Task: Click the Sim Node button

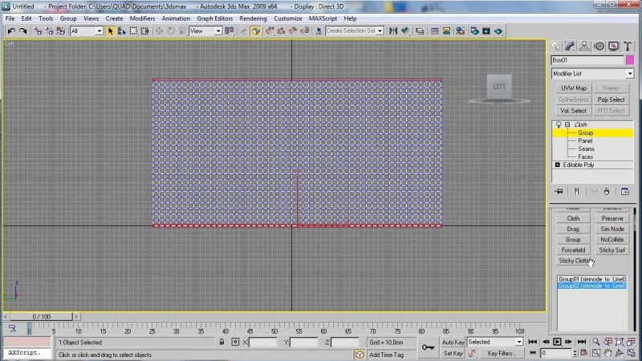Action: [612, 229]
